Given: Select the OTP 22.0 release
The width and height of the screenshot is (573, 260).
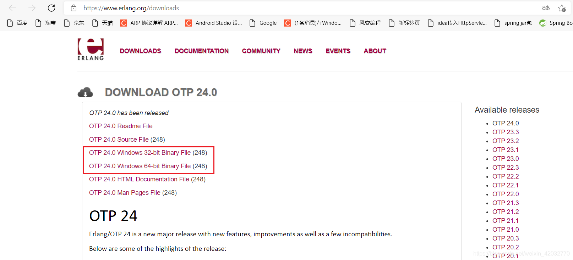Looking at the screenshot, I should tap(506, 194).
